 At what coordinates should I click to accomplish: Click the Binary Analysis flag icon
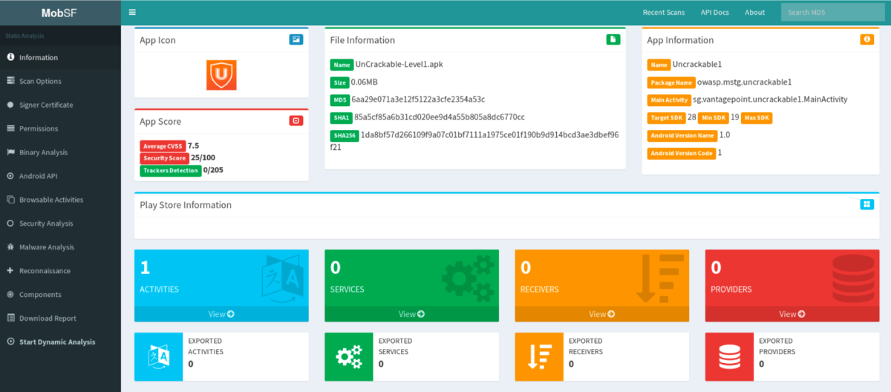tap(11, 152)
